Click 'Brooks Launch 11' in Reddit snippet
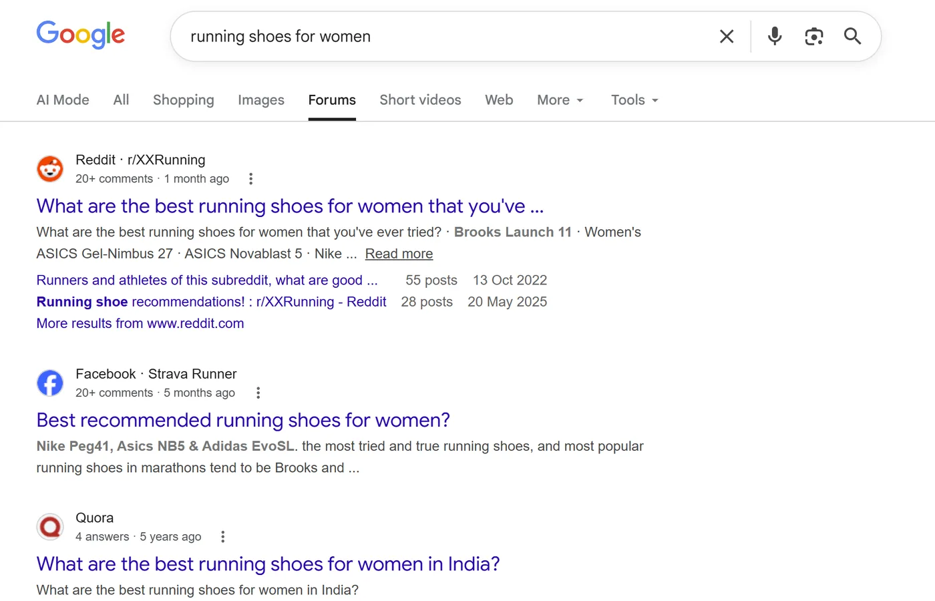 pyautogui.click(x=513, y=232)
